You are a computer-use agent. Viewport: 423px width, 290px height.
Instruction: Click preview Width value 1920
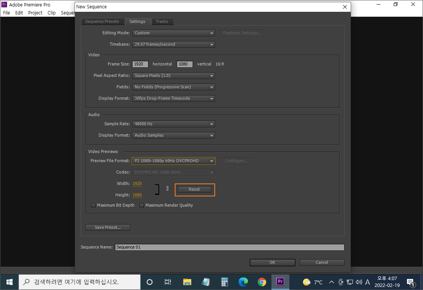pos(137,184)
